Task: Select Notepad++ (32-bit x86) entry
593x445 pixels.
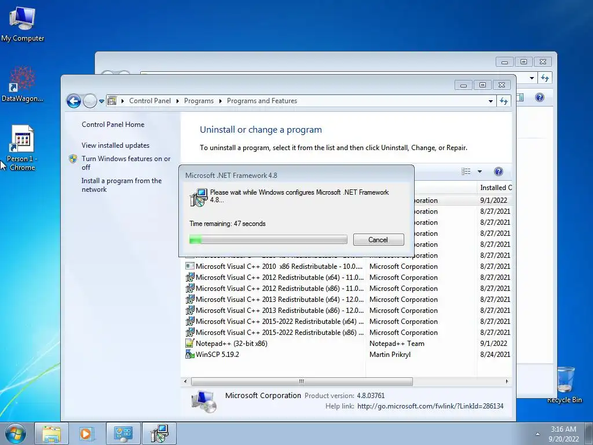Action: 347,344
